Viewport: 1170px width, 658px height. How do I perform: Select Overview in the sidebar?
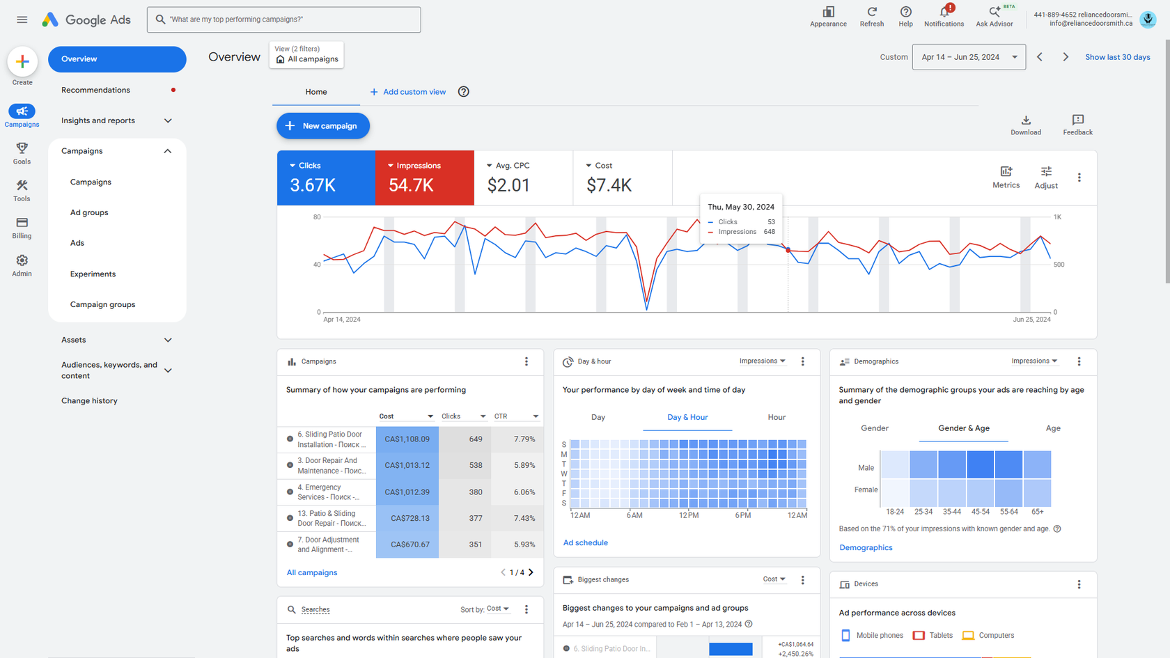[117, 59]
